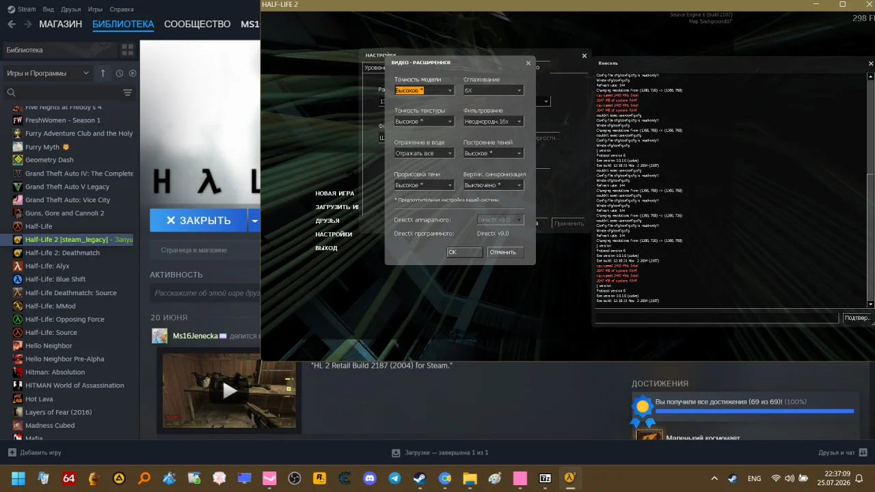875x492 pixels.
Task: Click the Half-Life: Blue Shift game icon
Action: 18,279
